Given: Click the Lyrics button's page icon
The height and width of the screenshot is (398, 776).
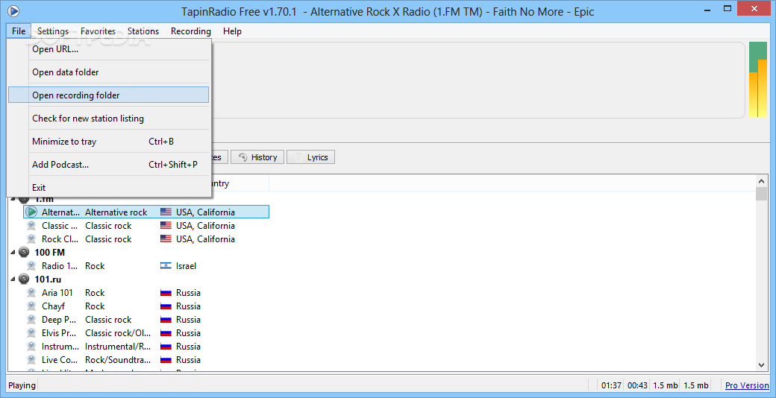Looking at the screenshot, I should pyautogui.click(x=299, y=157).
